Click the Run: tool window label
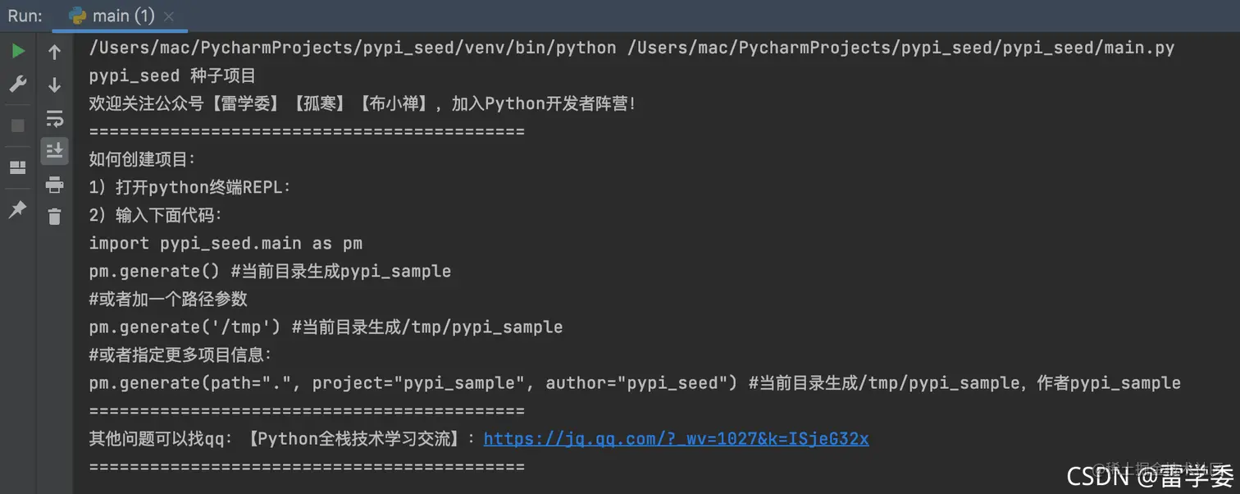 point(25,15)
